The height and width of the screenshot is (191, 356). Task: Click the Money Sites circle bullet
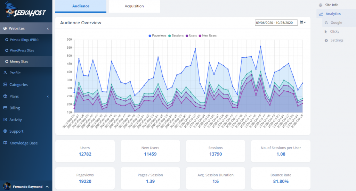pos(7,61)
